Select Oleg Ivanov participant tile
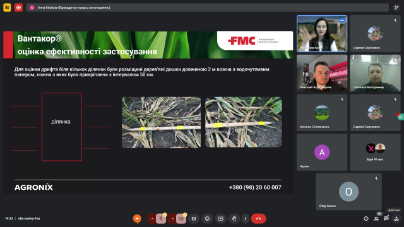Screen dimensions: 404x227 click(x=348, y=192)
